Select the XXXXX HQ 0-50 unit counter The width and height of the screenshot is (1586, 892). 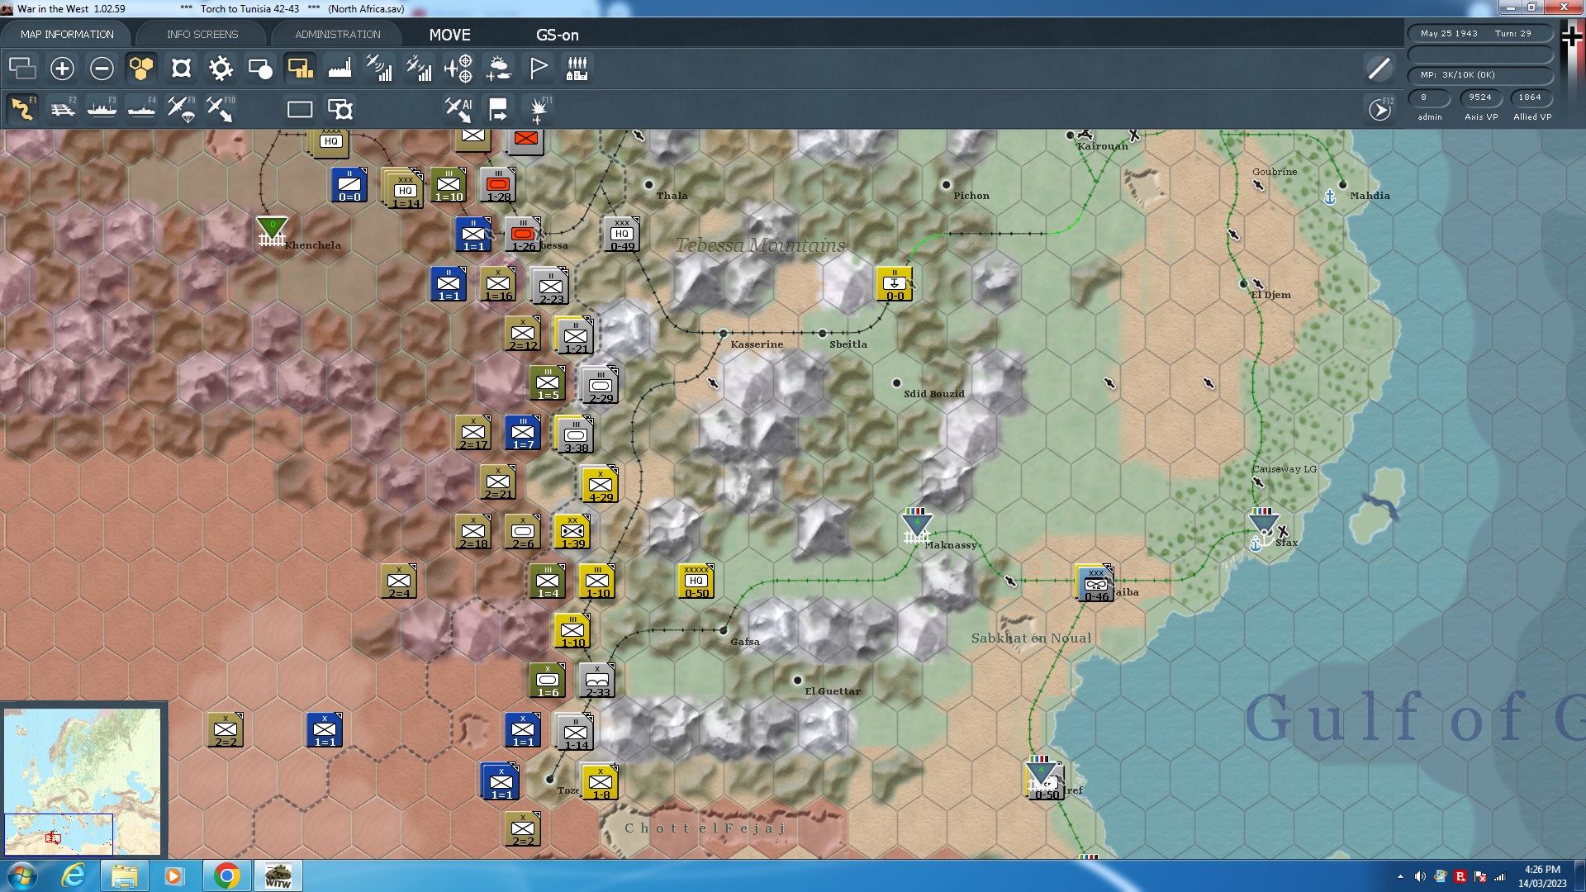696,581
